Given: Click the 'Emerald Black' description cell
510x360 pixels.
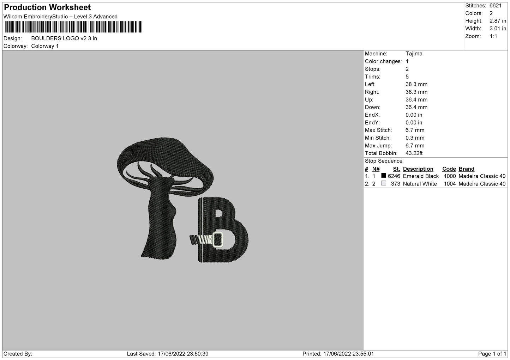Looking at the screenshot, I should coord(421,176).
